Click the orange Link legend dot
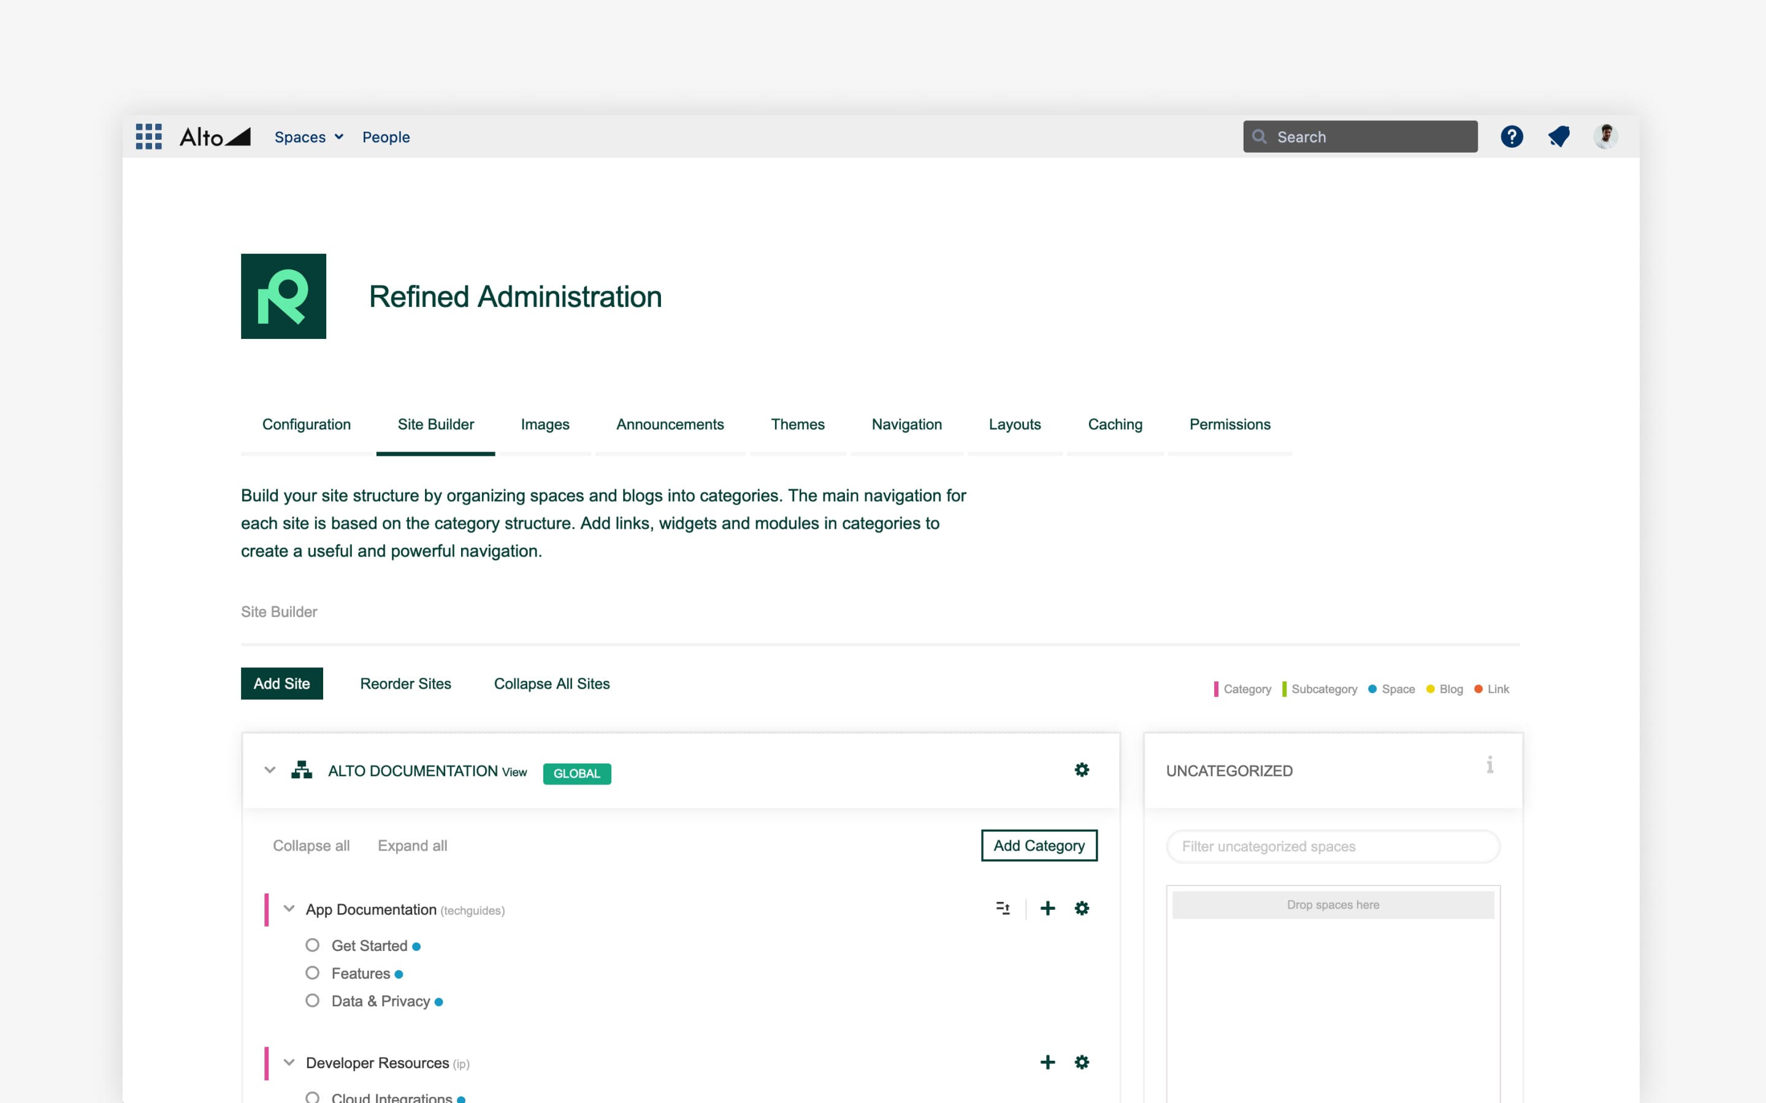Image resolution: width=1766 pixels, height=1103 pixels. (x=1478, y=689)
